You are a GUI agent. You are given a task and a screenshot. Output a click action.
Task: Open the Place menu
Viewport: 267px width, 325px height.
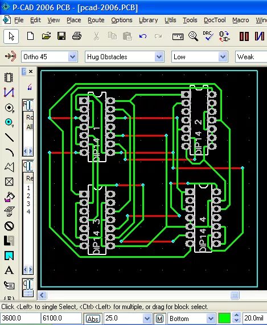(74, 20)
